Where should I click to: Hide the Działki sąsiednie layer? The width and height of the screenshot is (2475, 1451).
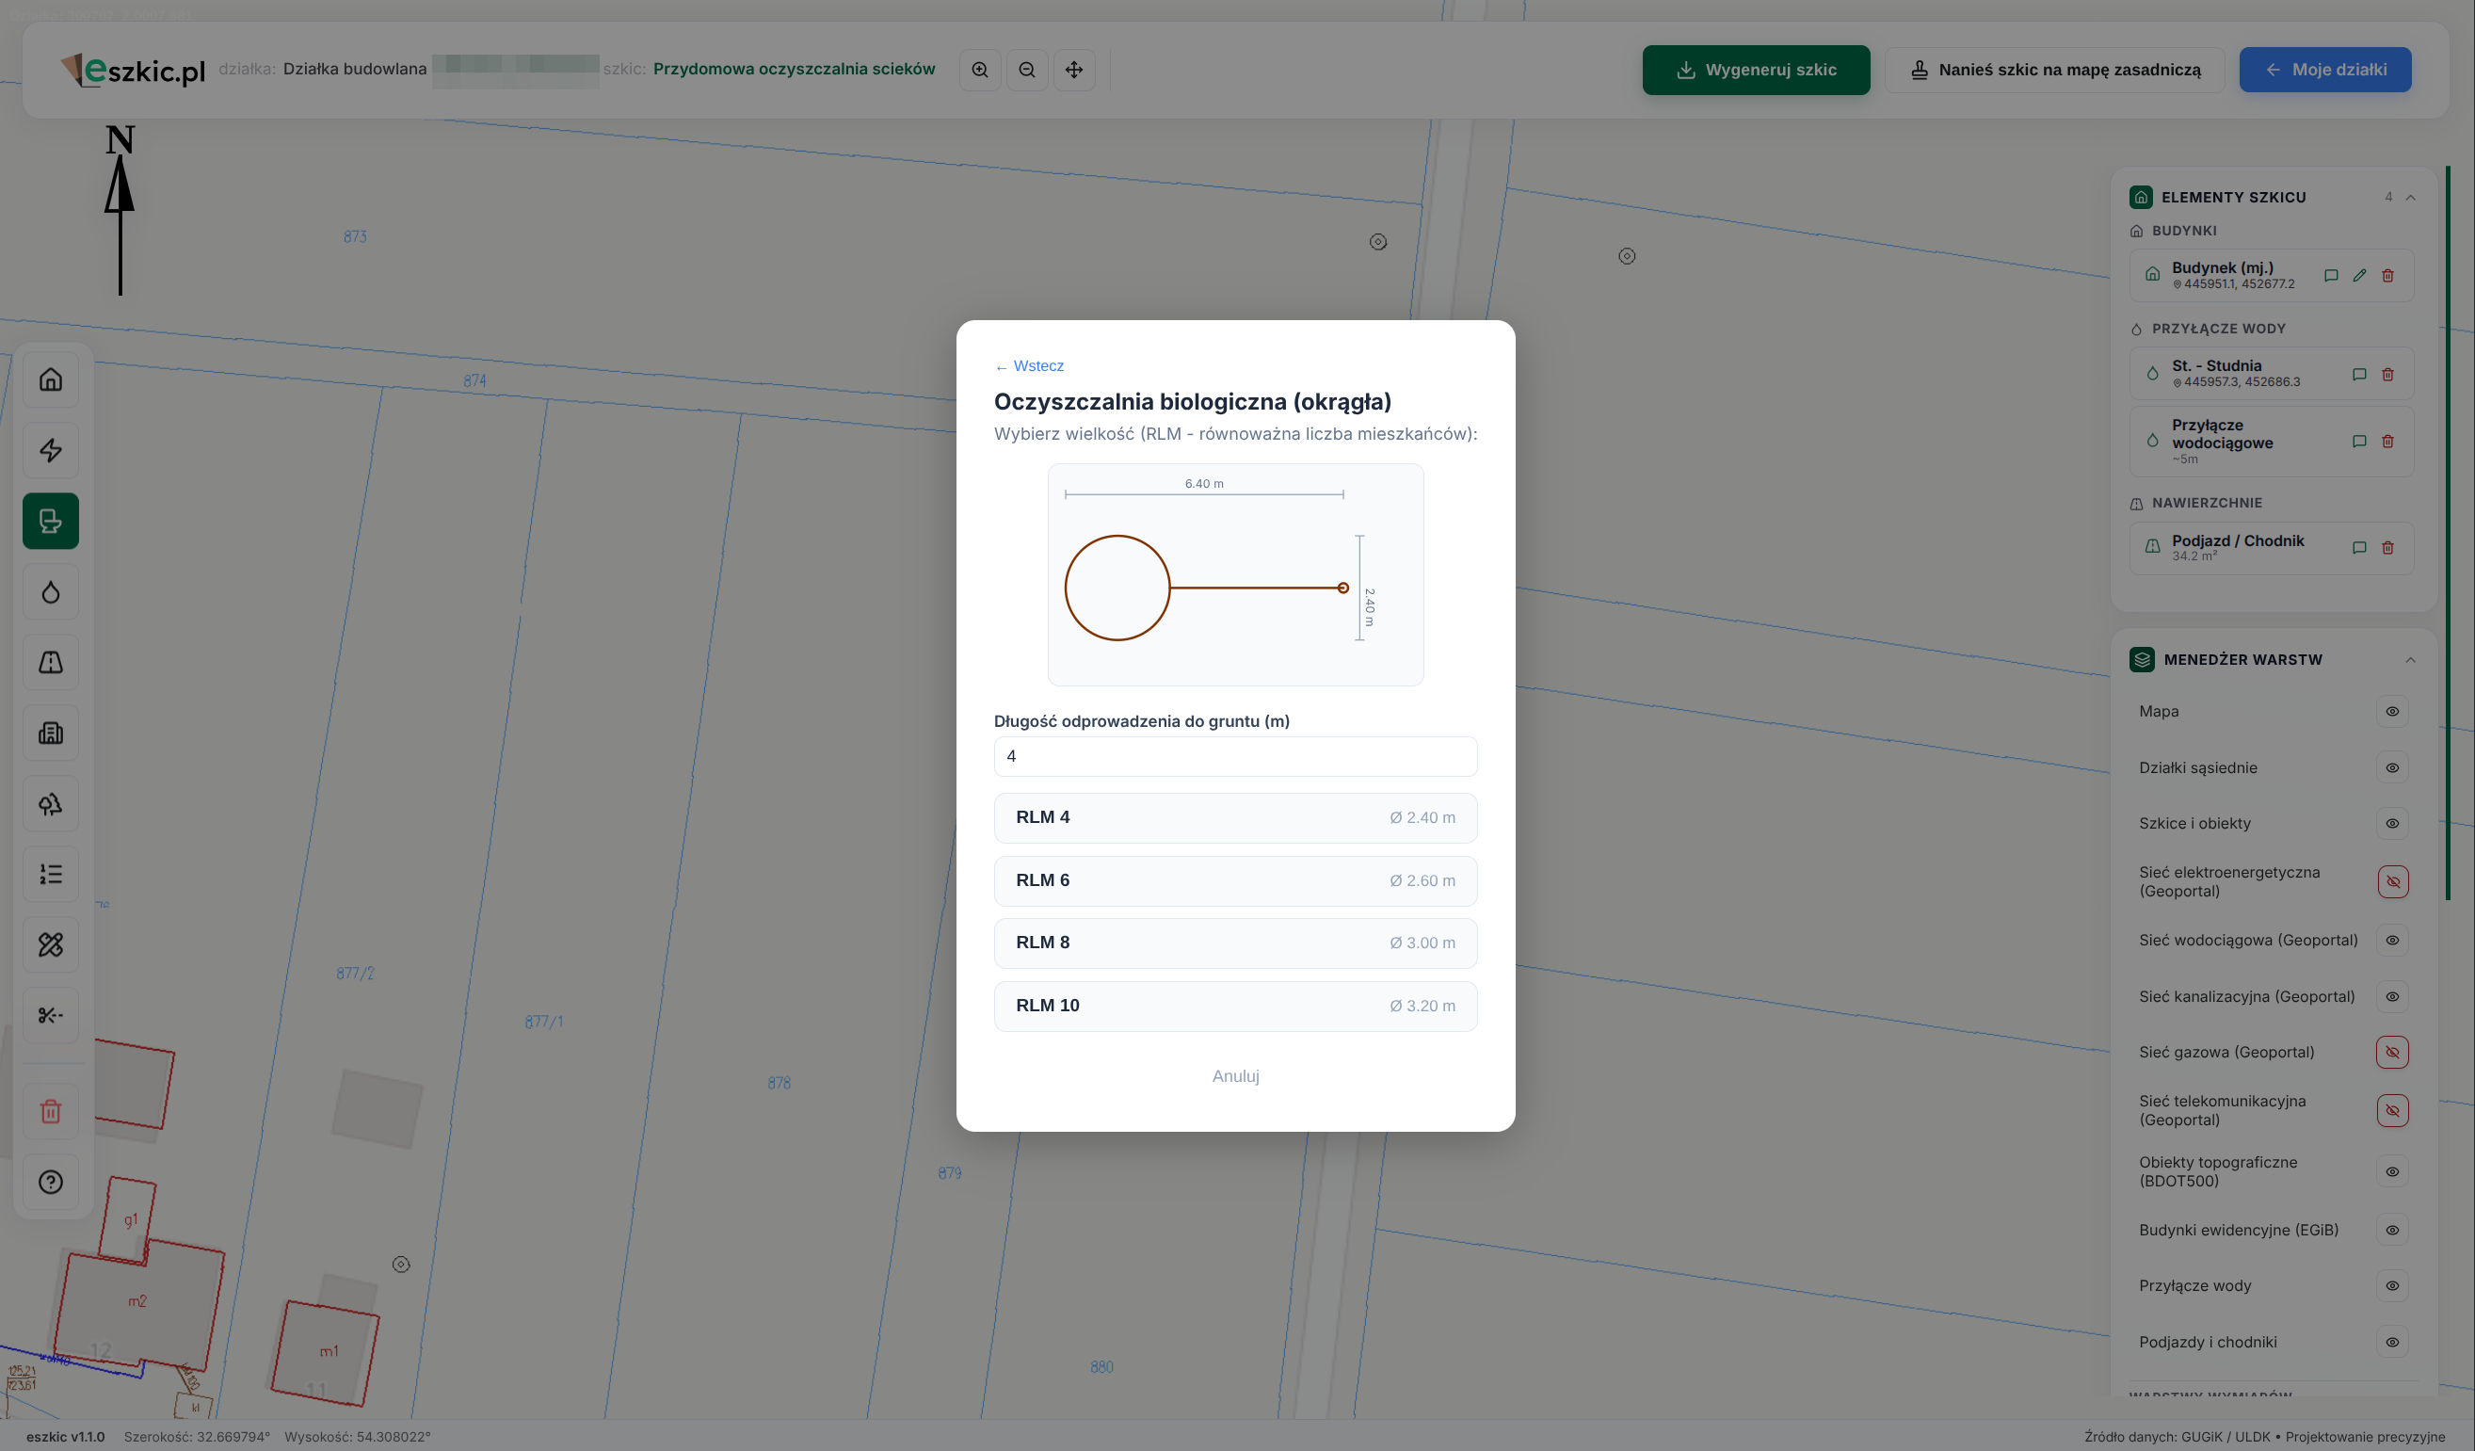(x=2393, y=768)
